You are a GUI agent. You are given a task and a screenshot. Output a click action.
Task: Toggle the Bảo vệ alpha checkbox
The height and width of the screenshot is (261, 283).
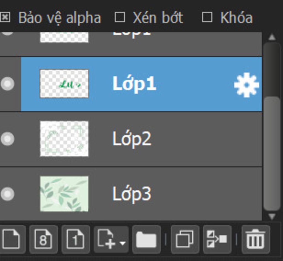5,17
